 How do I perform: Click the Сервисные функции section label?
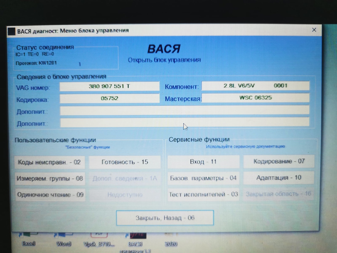199,139
